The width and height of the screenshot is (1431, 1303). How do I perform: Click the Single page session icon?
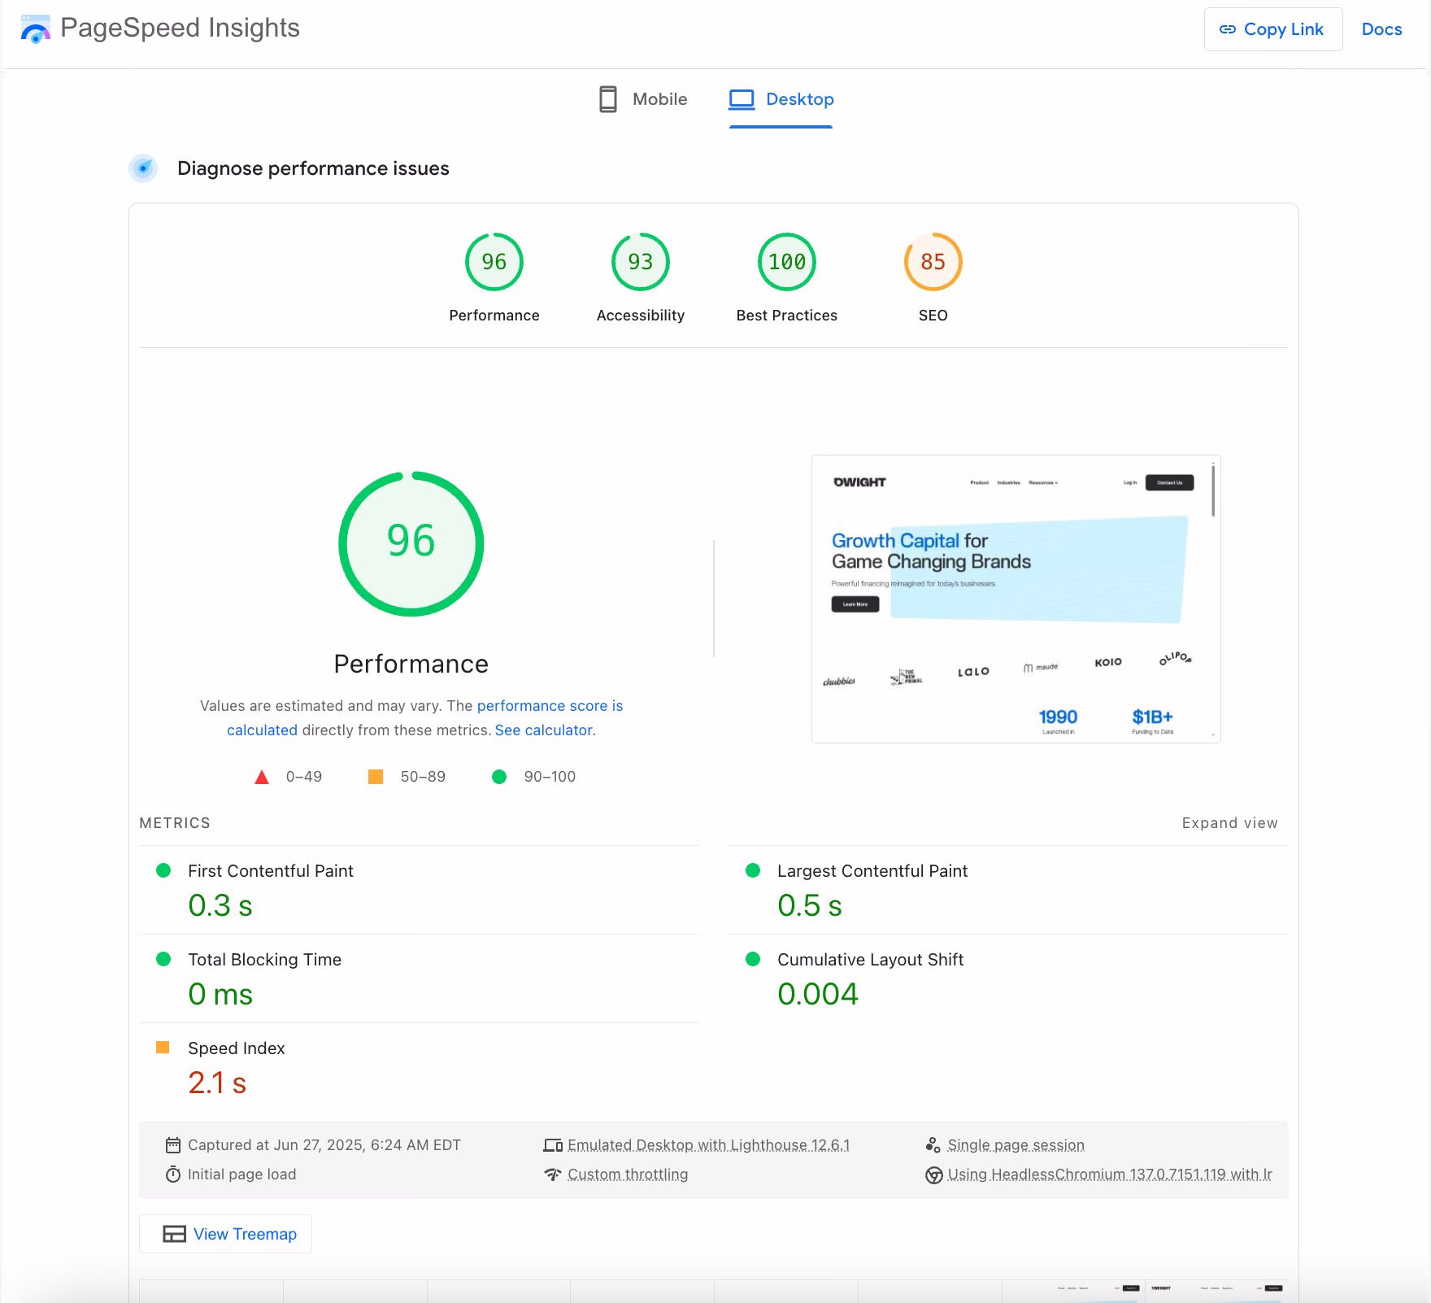point(933,1145)
